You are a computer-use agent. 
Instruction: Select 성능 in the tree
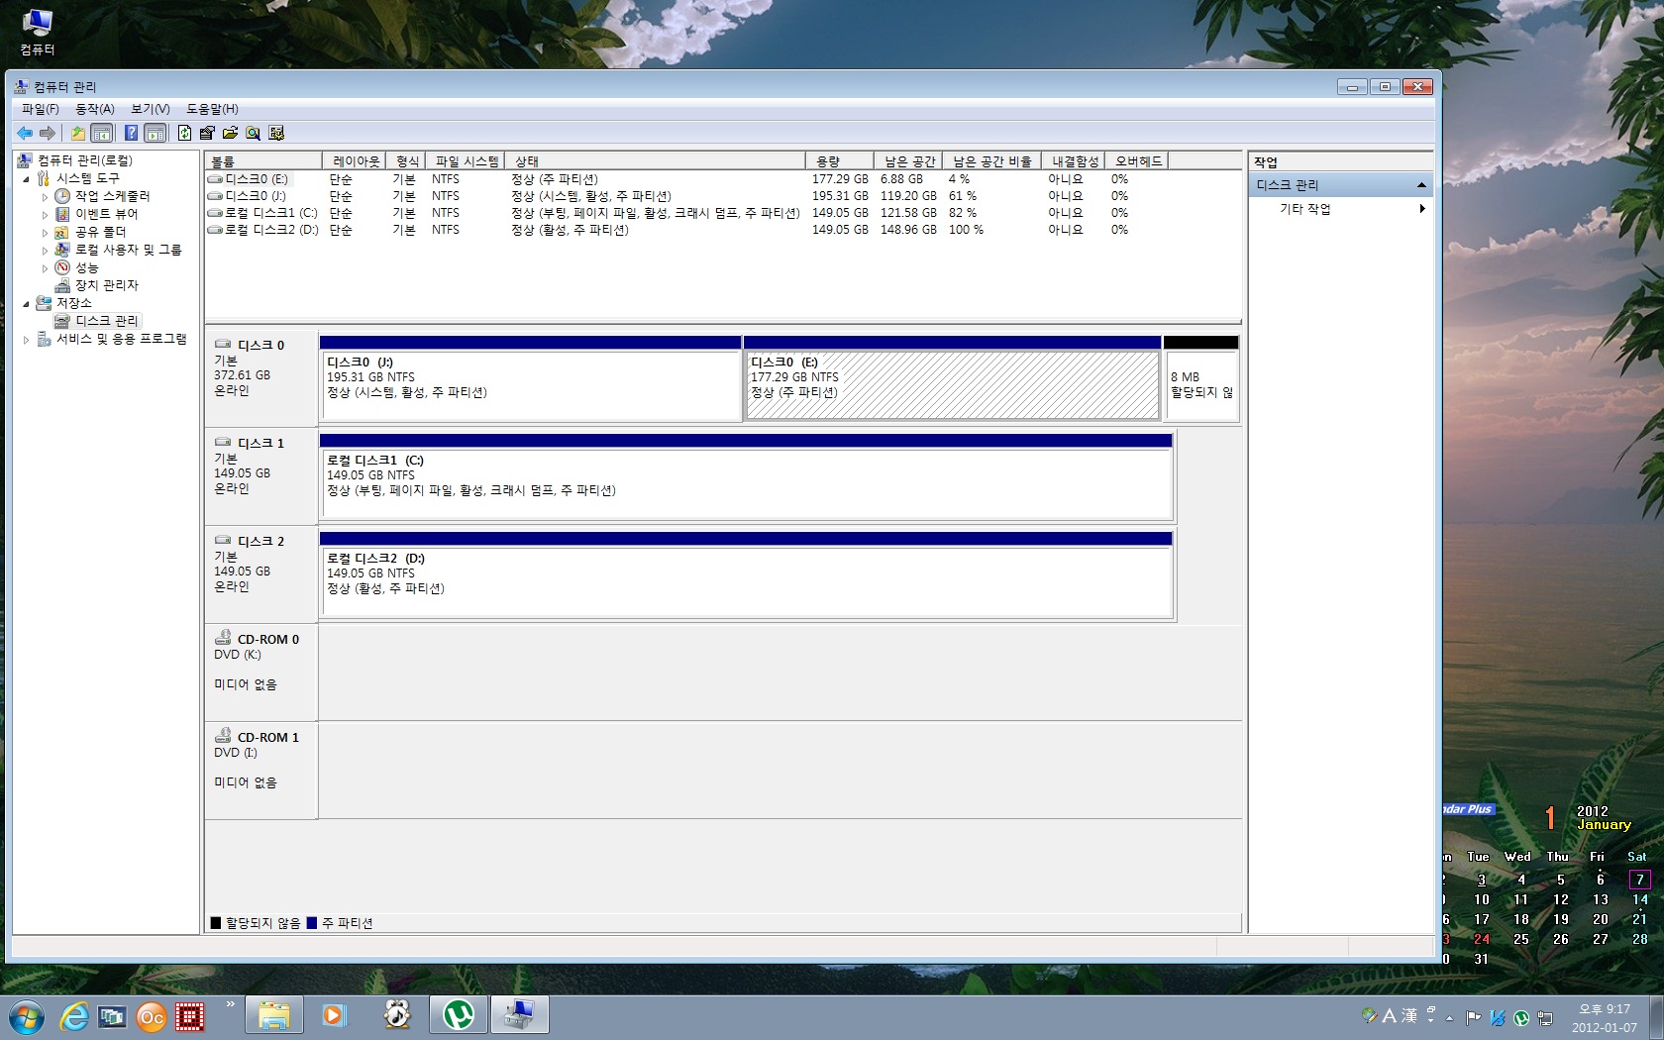87,267
